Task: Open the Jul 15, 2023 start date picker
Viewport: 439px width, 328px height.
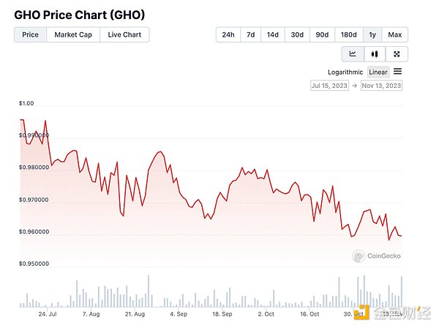Action: pyautogui.click(x=330, y=86)
